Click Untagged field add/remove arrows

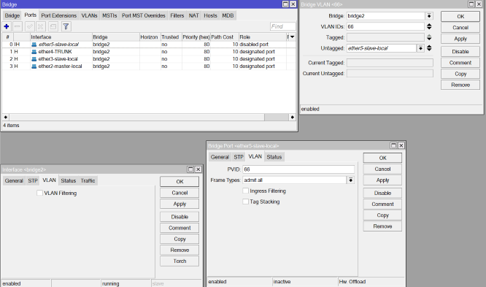coord(429,48)
